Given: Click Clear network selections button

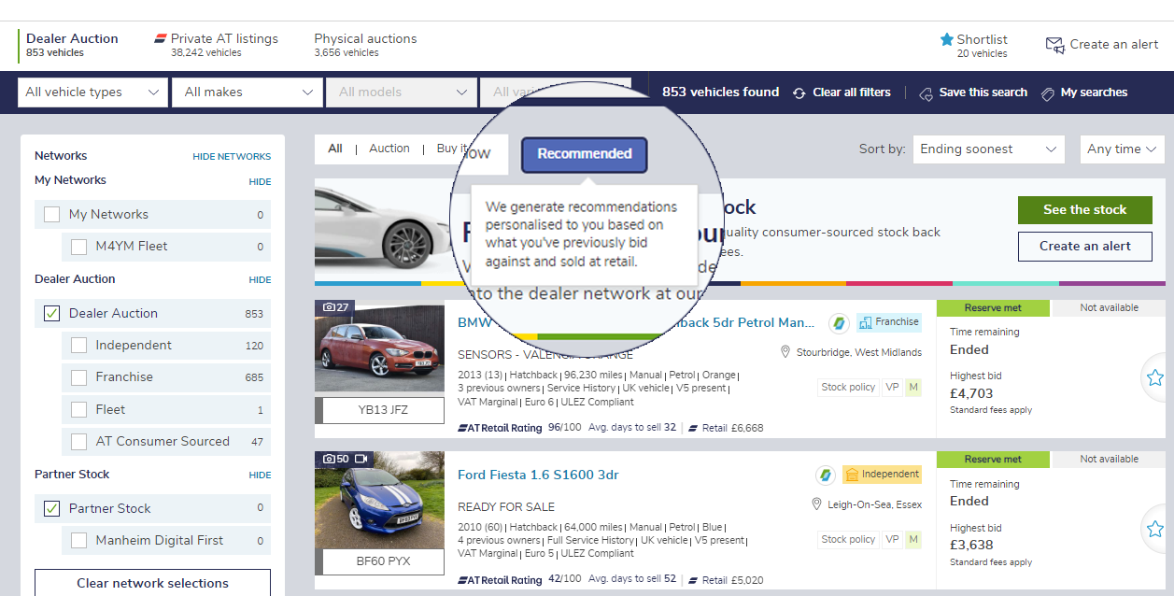Looking at the screenshot, I should coord(152,583).
